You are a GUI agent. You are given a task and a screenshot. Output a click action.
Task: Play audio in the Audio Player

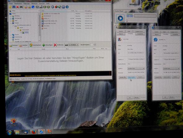point(120,18)
